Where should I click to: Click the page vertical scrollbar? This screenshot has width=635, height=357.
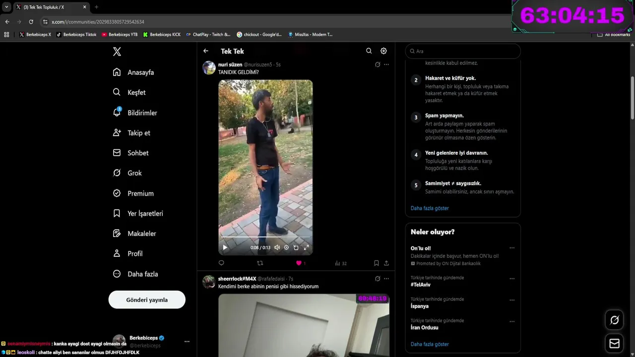[x=632, y=98]
